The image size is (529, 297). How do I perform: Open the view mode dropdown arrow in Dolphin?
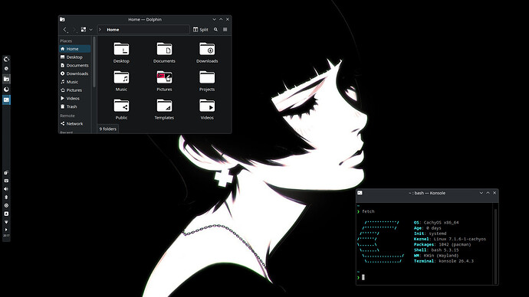tap(90, 30)
